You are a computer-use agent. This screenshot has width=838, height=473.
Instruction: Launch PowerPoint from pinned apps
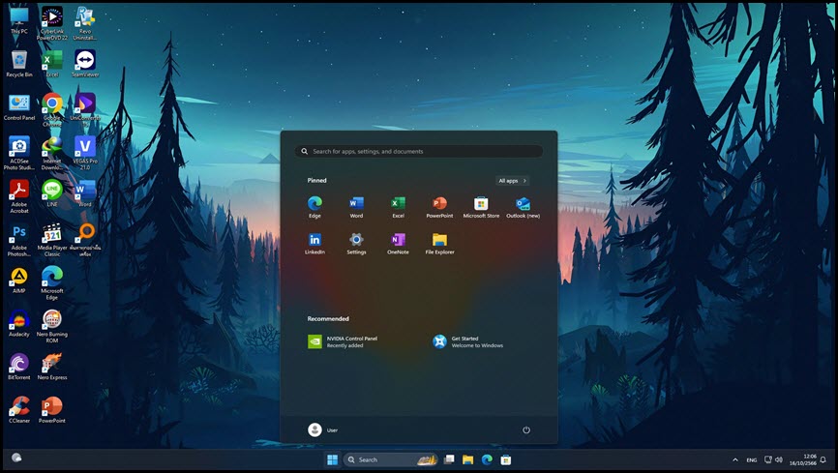coord(439,207)
